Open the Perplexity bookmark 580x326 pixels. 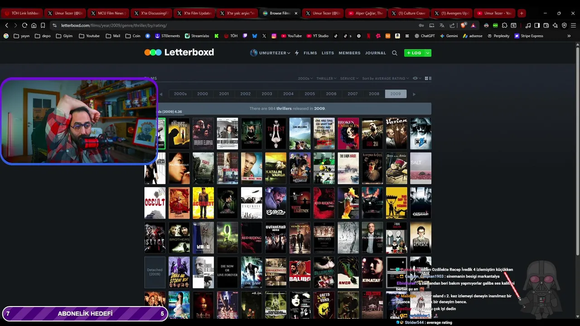(x=498, y=36)
